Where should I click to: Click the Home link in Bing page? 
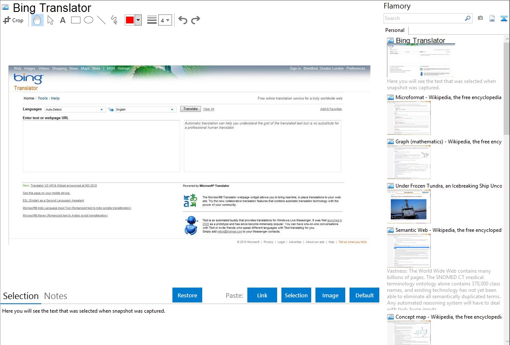(x=29, y=98)
